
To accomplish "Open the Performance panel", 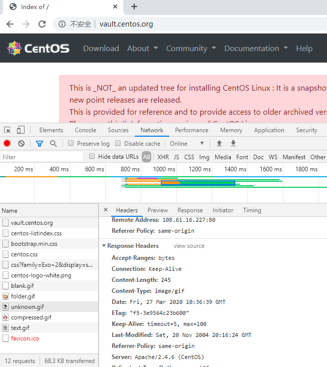I will [x=192, y=130].
